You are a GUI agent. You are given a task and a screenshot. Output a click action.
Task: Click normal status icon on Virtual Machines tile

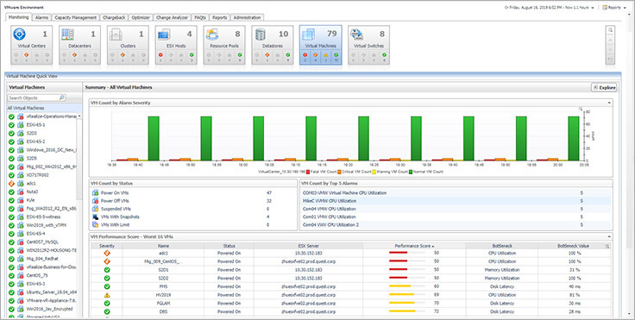[336, 54]
